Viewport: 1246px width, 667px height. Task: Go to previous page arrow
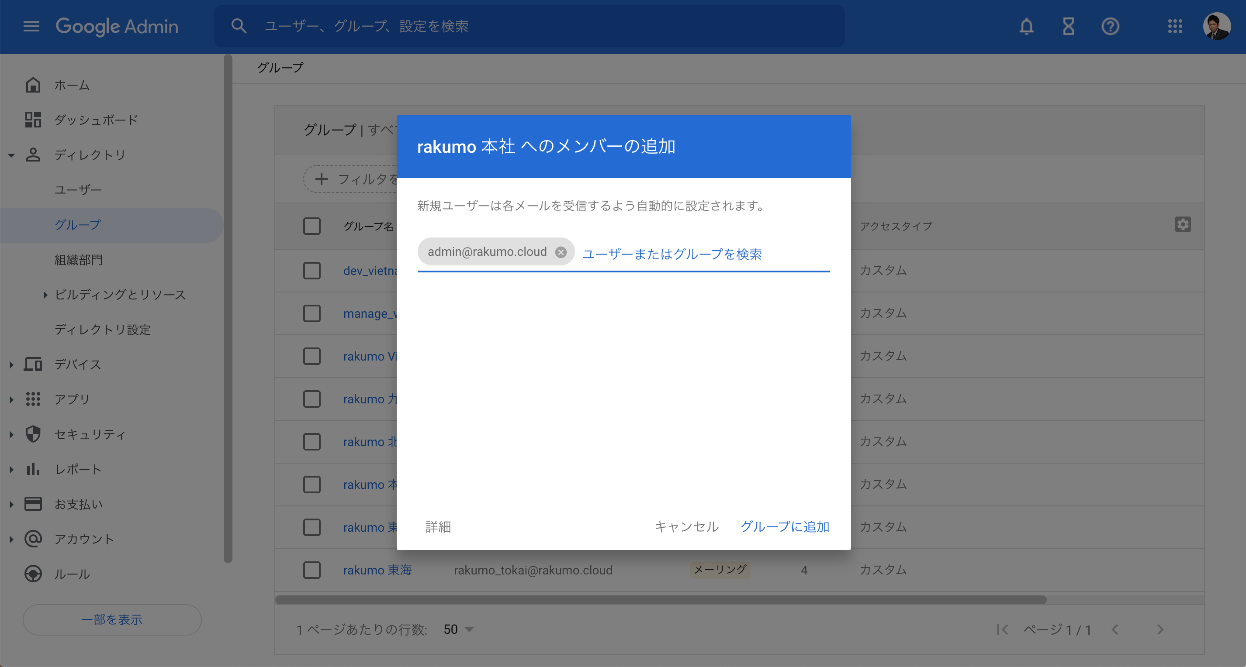click(1115, 629)
